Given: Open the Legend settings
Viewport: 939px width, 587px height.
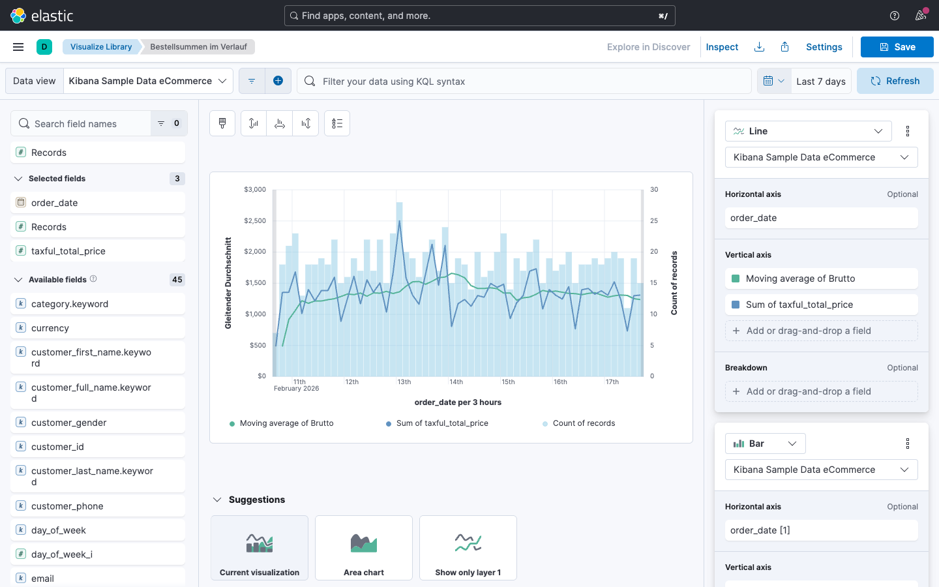Looking at the screenshot, I should [337, 123].
